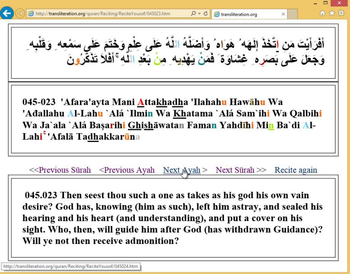350x274 pixels.
Task: Click the second line of Arabic verse text
Action: [x=196, y=59]
